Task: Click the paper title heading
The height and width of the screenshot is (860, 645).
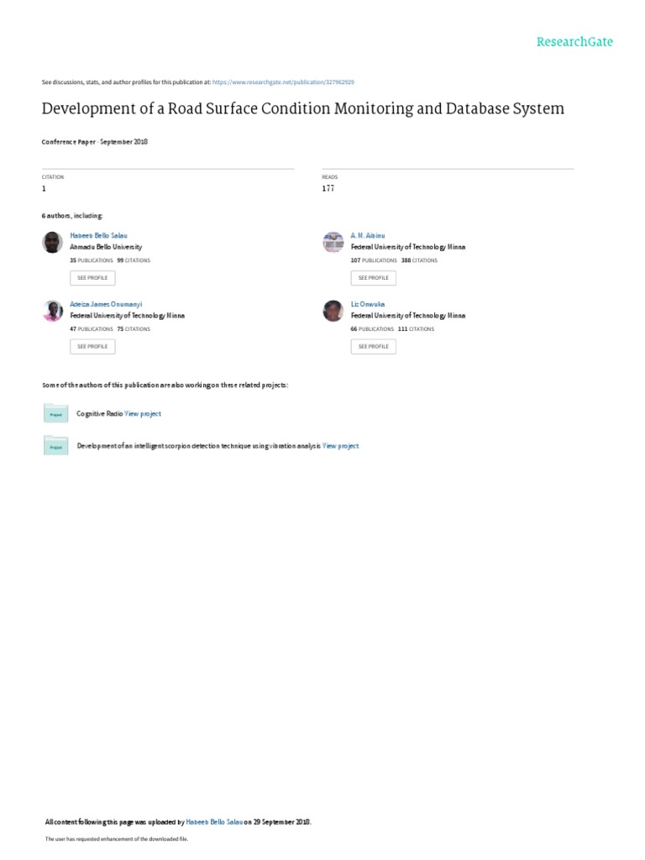Action: (x=302, y=108)
